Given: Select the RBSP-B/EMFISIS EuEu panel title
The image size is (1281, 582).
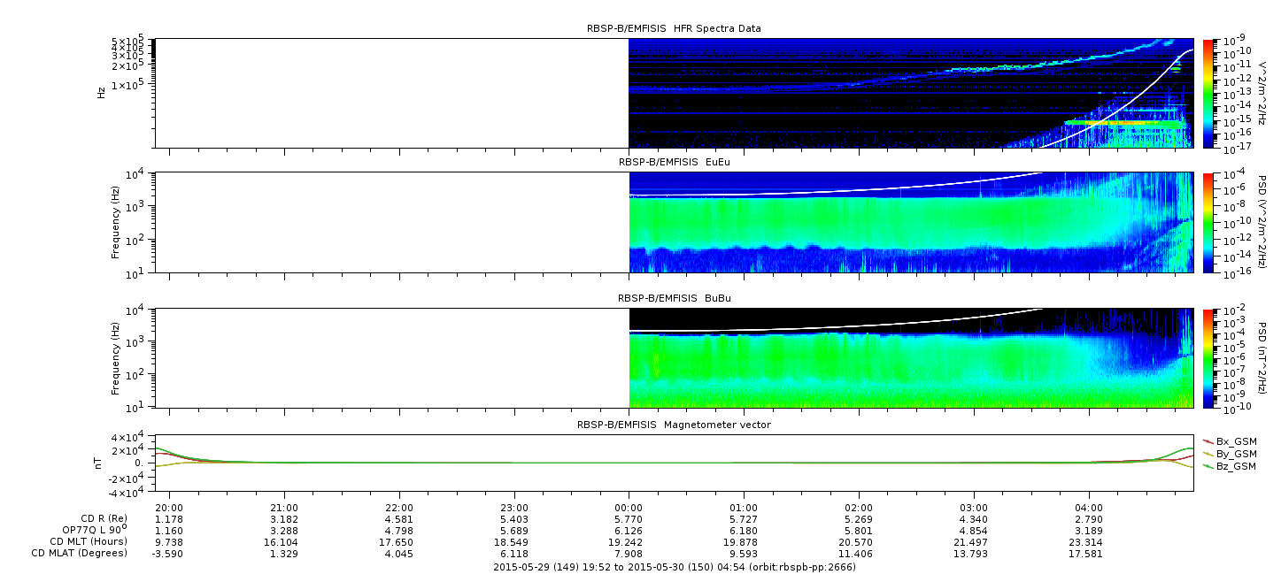Looking at the screenshot, I should click(x=673, y=162).
